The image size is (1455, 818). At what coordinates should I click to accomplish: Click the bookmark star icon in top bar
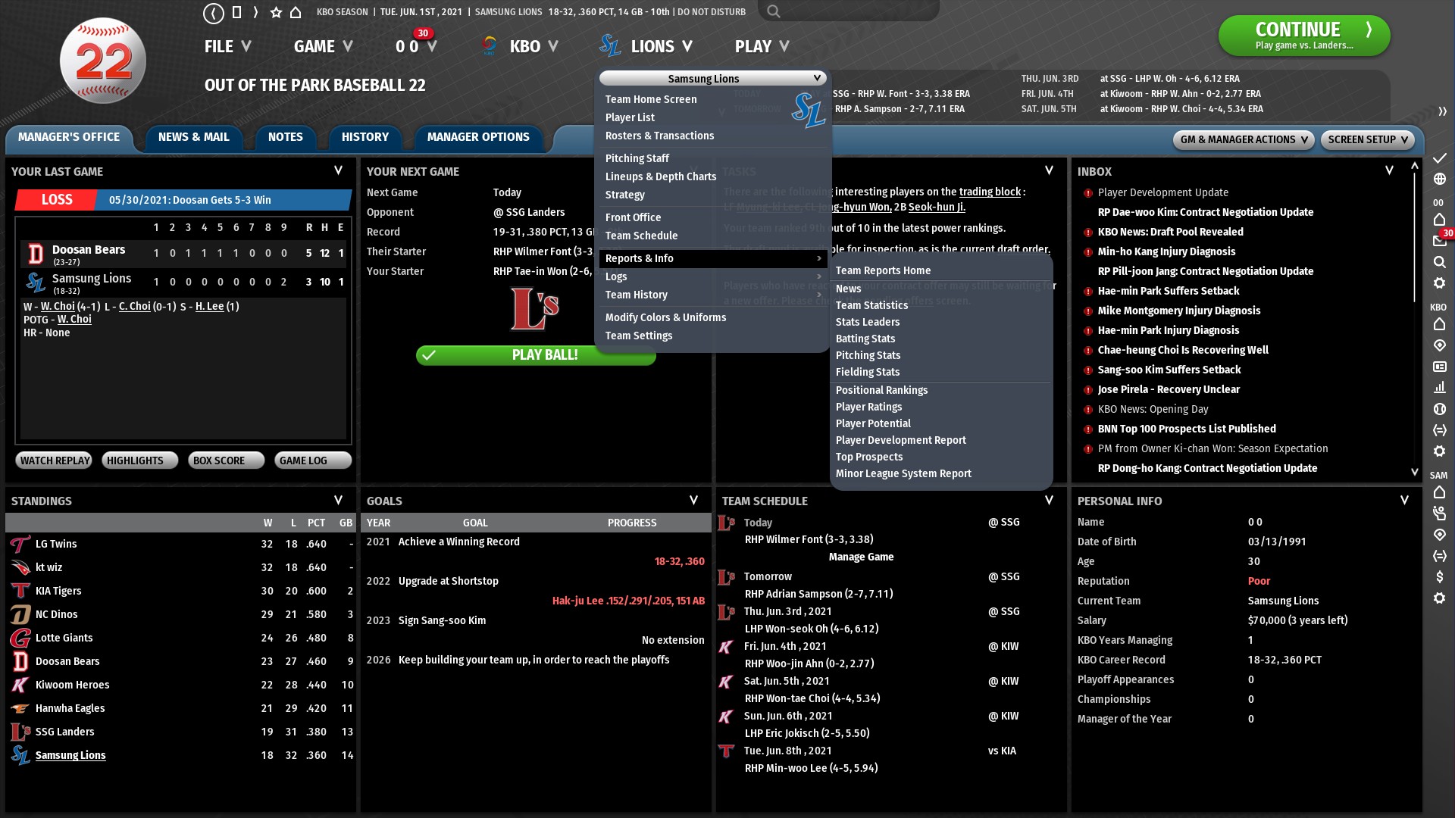tap(276, 12)
